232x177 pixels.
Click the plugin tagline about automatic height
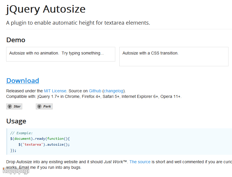[x=78, y=23]
